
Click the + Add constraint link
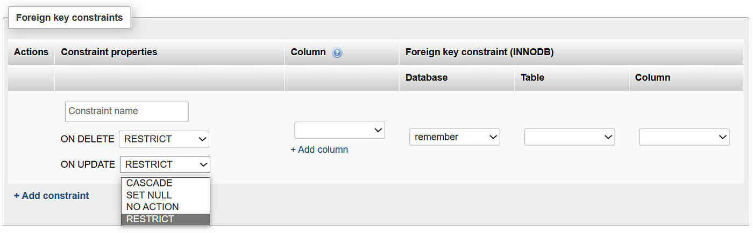coord(52,196)
